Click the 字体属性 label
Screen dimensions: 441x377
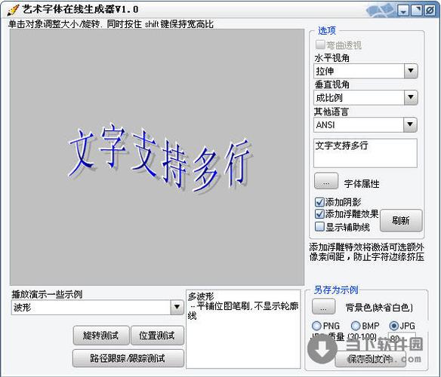[x=362, y=184]
